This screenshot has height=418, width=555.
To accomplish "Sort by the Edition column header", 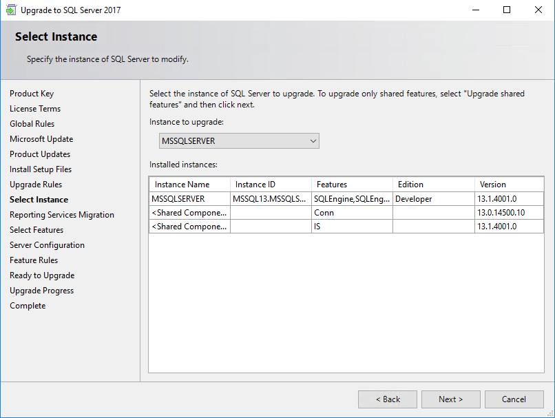I will click(434, 185).
